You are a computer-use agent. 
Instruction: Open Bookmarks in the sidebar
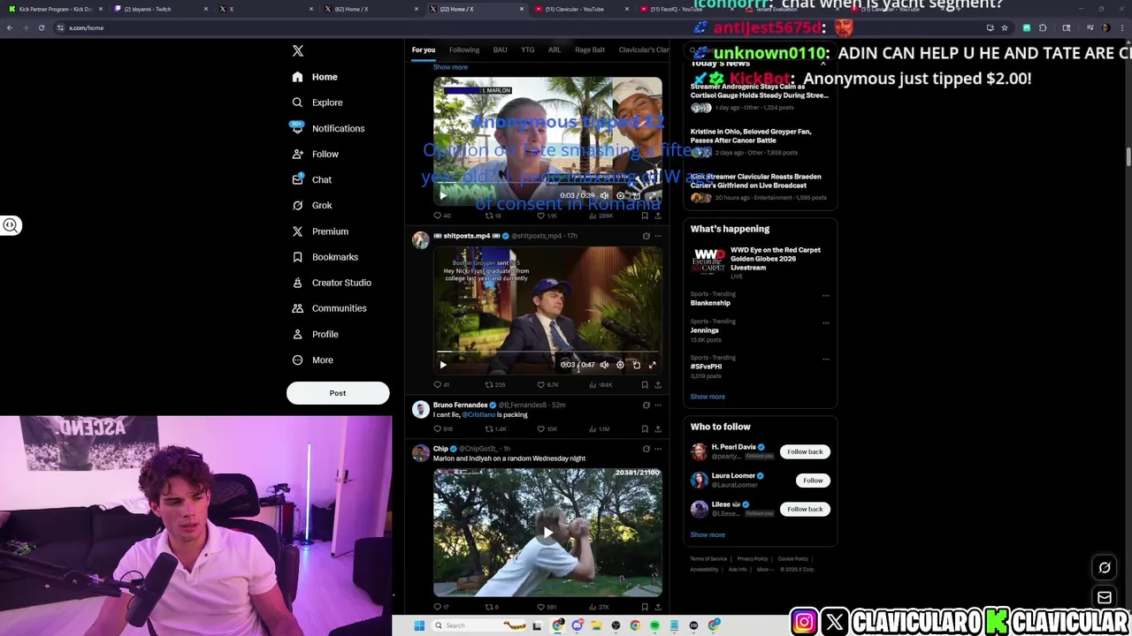pos(325,257)
